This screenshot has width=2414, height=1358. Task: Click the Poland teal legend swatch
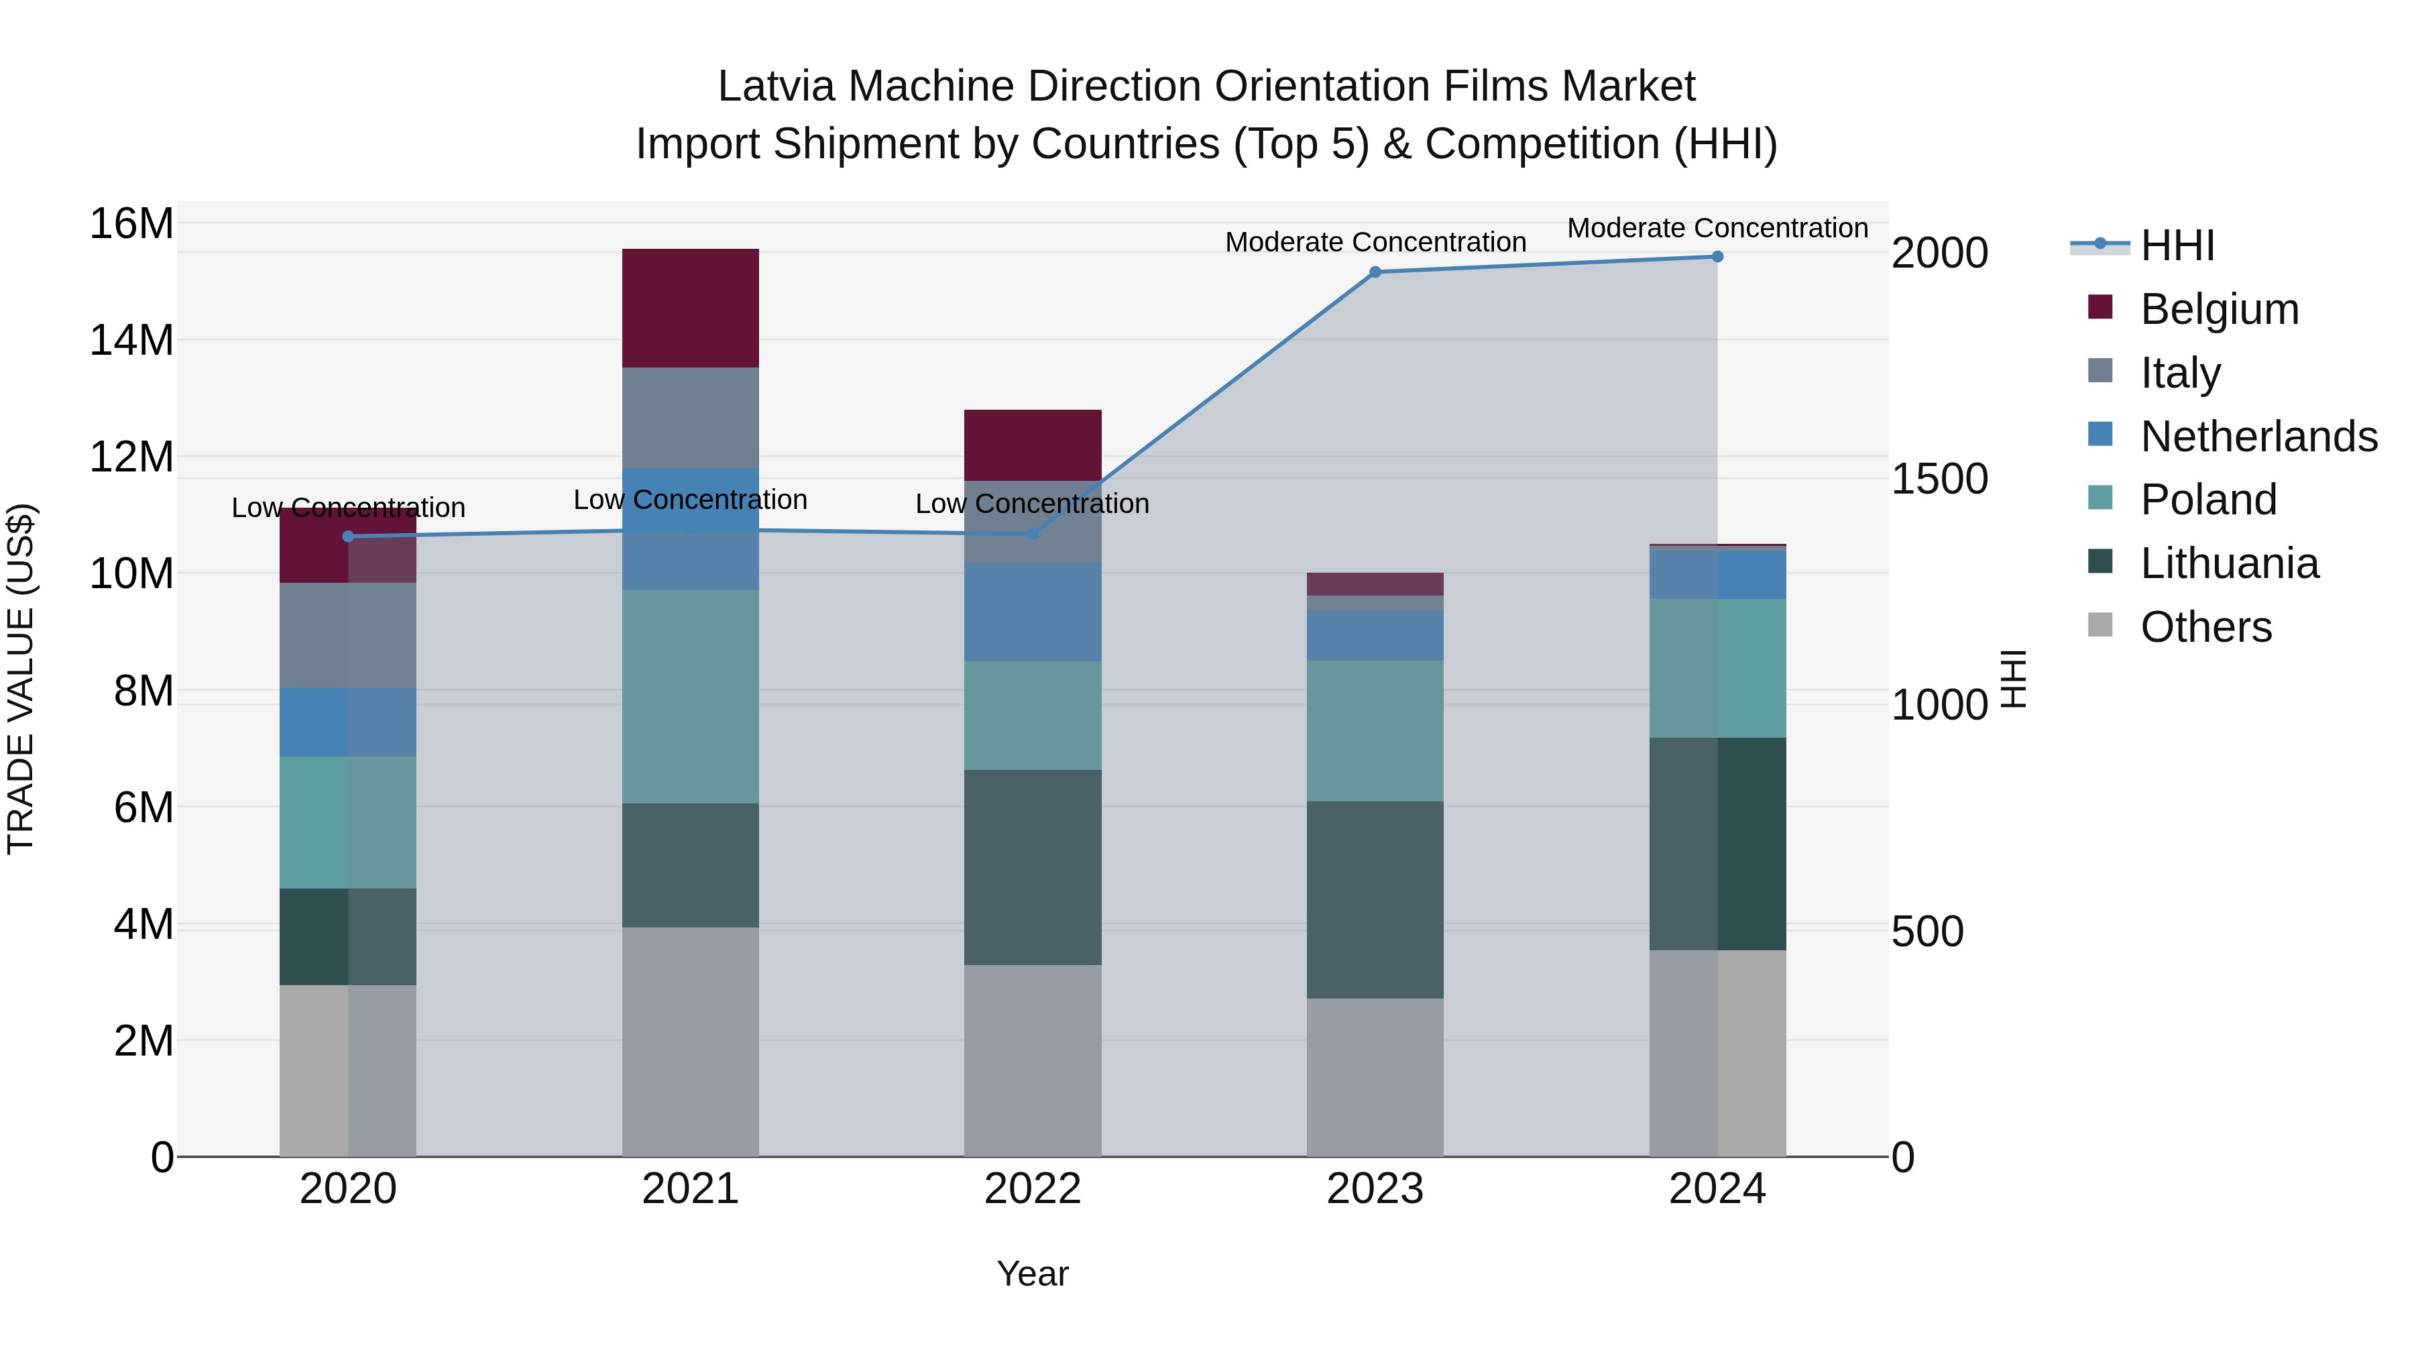(2100, 498)
